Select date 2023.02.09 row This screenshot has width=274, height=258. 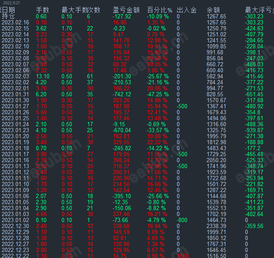pyautogui.click(x=15, y=52)
